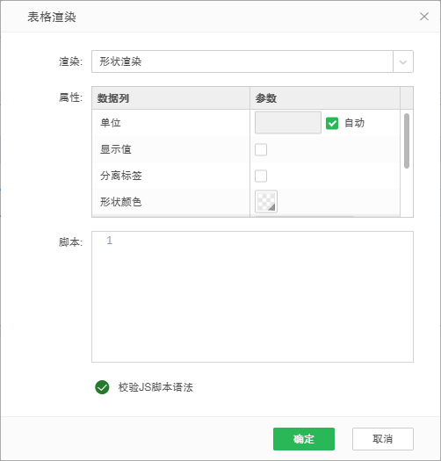The width and height of the screenshot is (441, 461).
Task: Click the properties table scrollbar thumb
Action: (407, 140)
